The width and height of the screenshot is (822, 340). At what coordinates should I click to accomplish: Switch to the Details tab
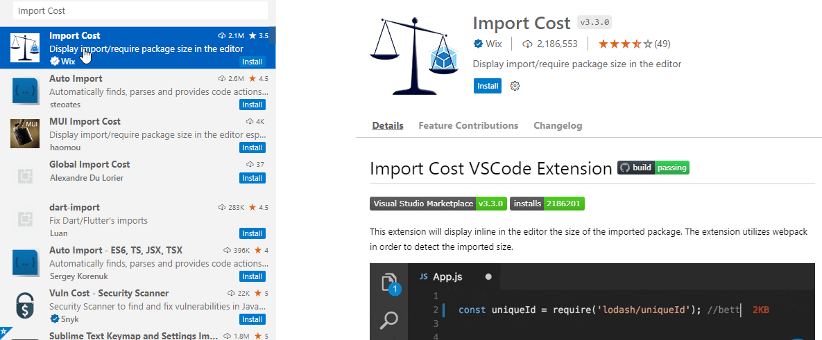coord(388,125)
